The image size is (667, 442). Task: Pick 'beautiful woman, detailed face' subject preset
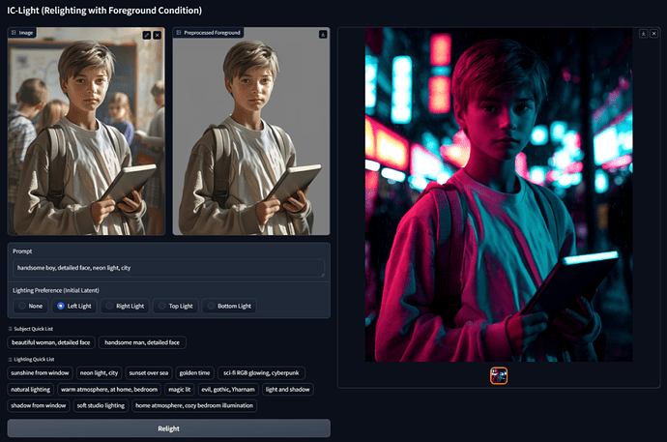point(51,342)
